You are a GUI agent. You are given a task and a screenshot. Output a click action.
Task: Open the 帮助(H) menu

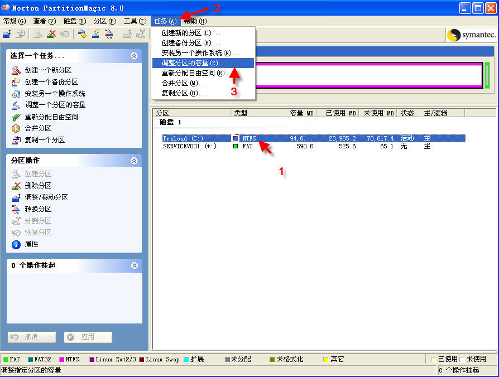pos(195,21)
